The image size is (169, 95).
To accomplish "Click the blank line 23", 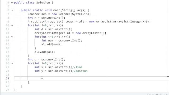I will [x=92, y=75].
